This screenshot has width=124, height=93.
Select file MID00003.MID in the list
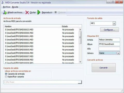pos(19,43)
